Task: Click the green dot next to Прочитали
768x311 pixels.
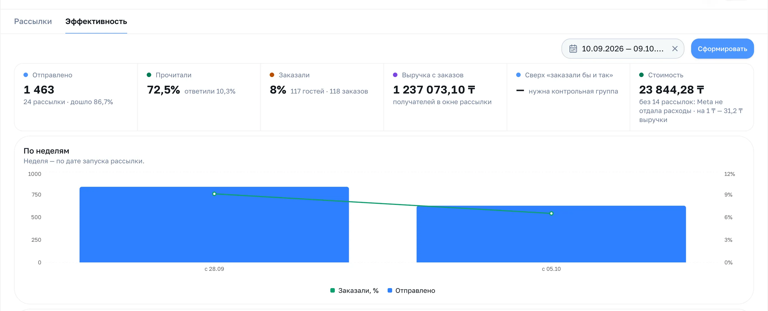Action: (149, 75)
